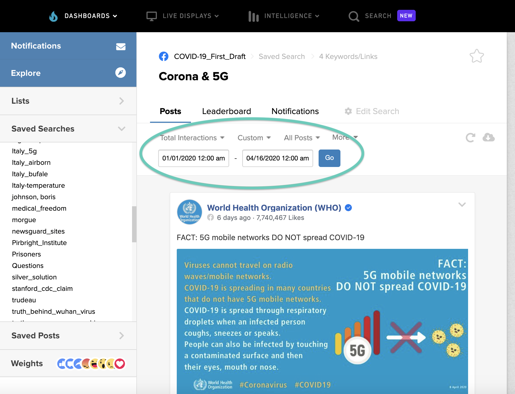Select the Pirbright_Institute saved search
The image size is (515, 394).
[x=39, y=243]
